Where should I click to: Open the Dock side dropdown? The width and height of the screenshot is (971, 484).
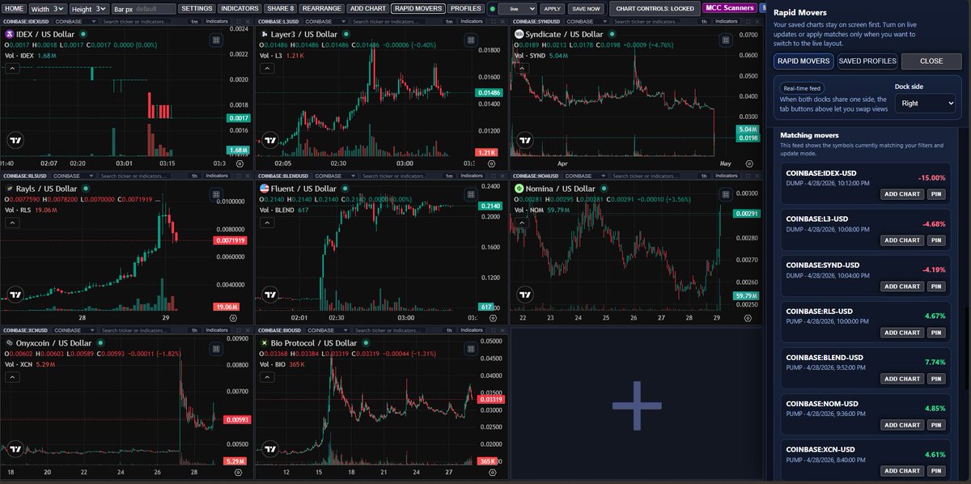pyautogui.click(x=927, y=104)
